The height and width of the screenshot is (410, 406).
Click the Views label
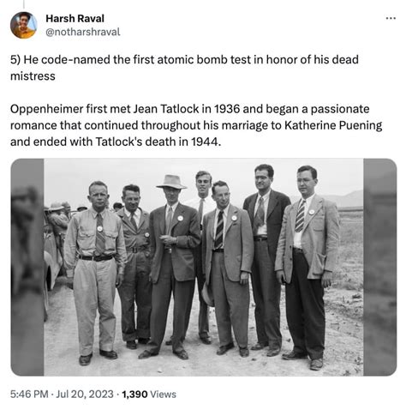pos(163,395)
